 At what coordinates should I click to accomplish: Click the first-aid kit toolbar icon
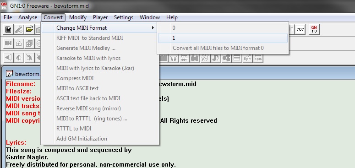(19, 43)
